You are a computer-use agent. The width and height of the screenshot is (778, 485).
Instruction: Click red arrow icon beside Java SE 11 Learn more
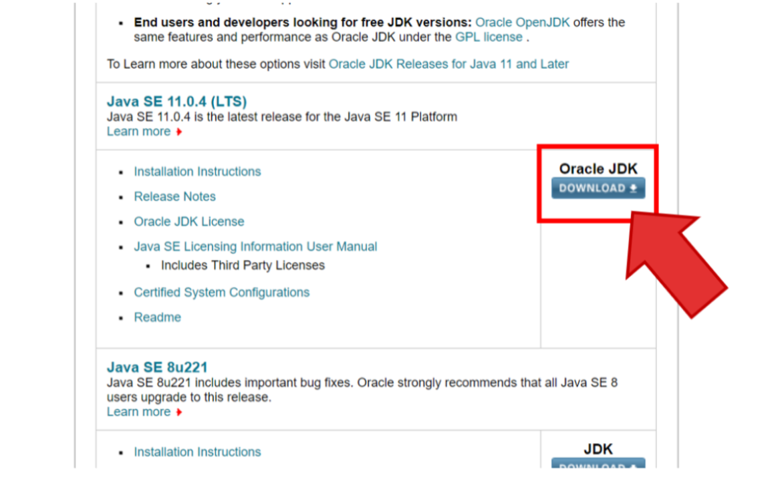(179, 132)
